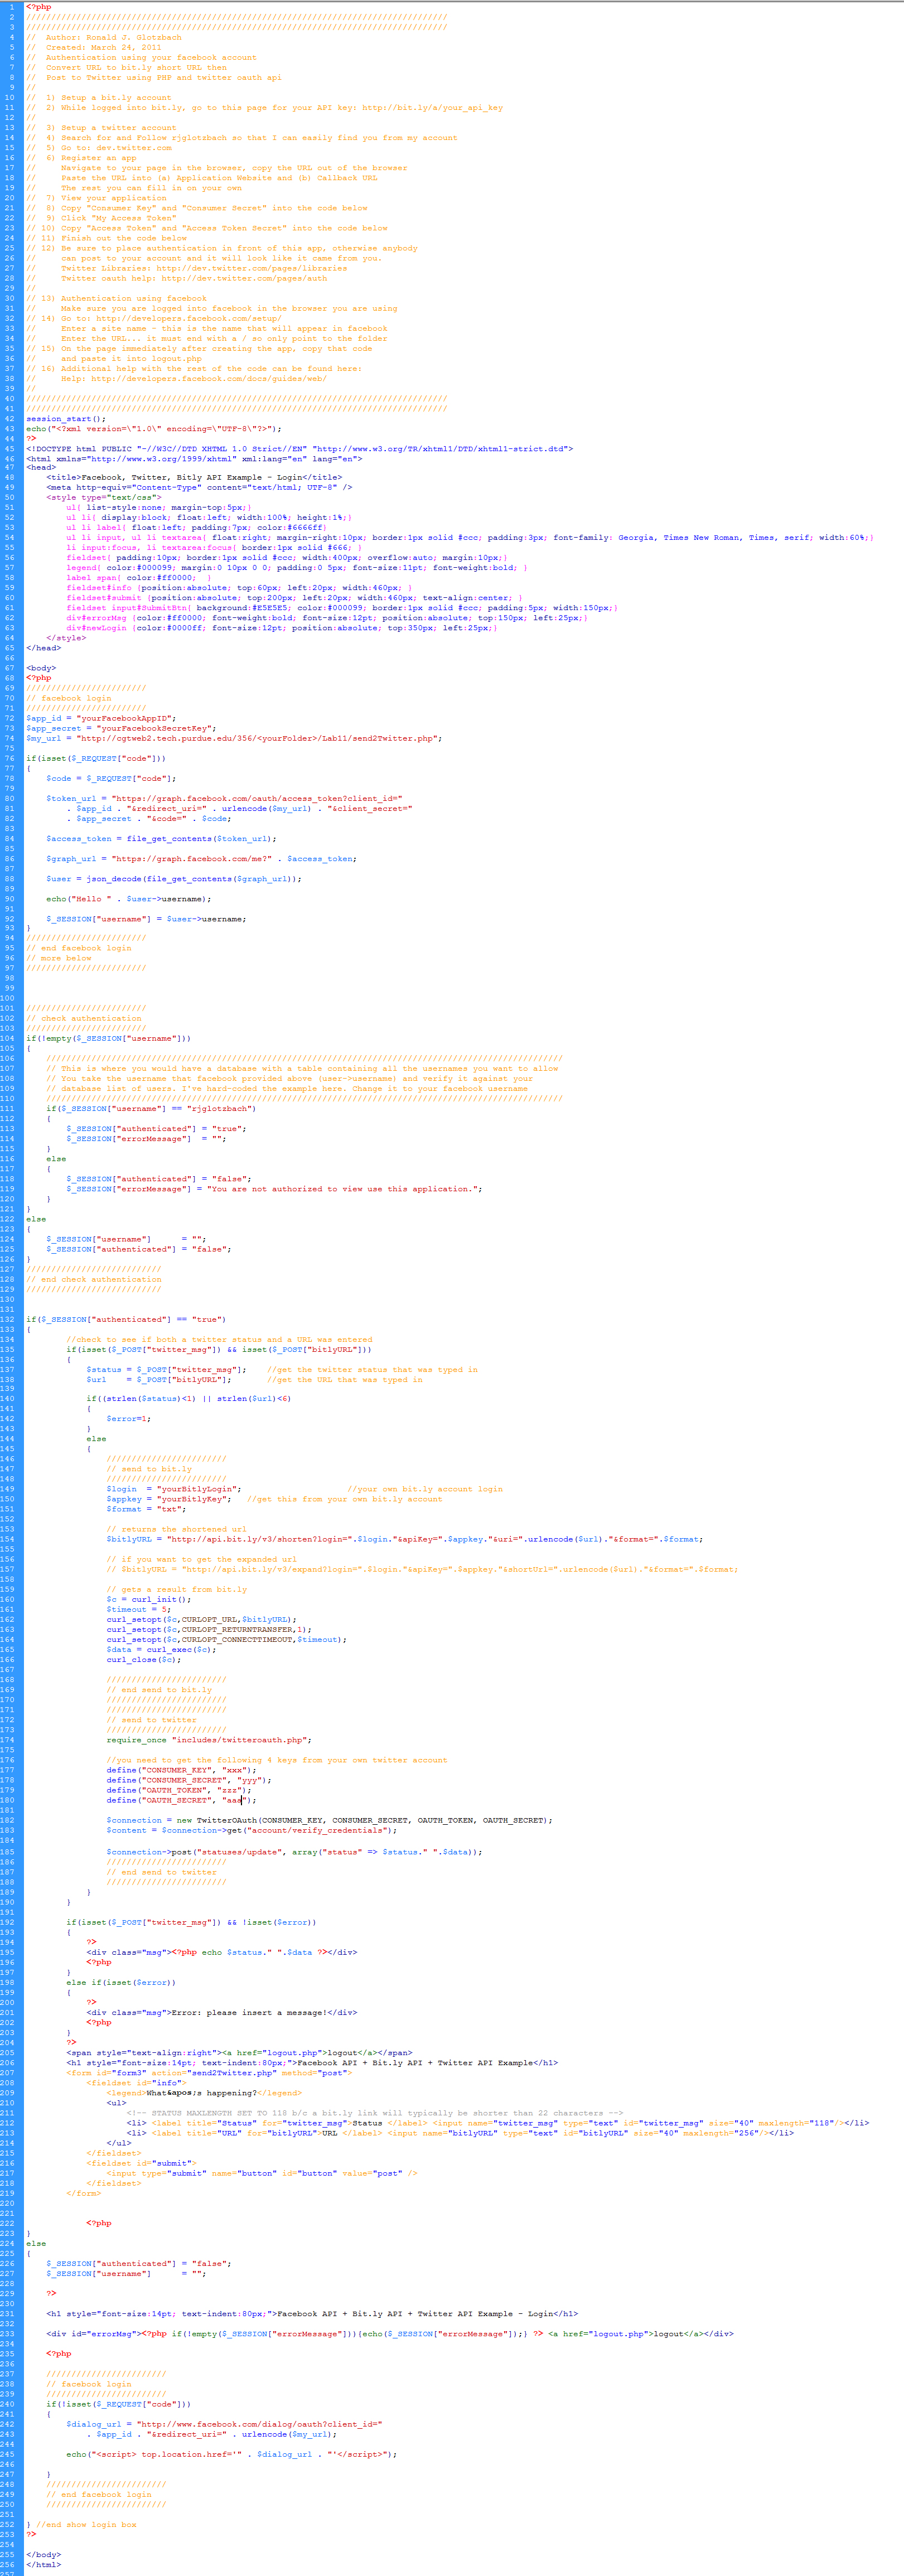Viewport: 904px width, 2576px height.
Task: Click the line '$code = $_REQUEST["code"];'
Action: pos(111,778)
